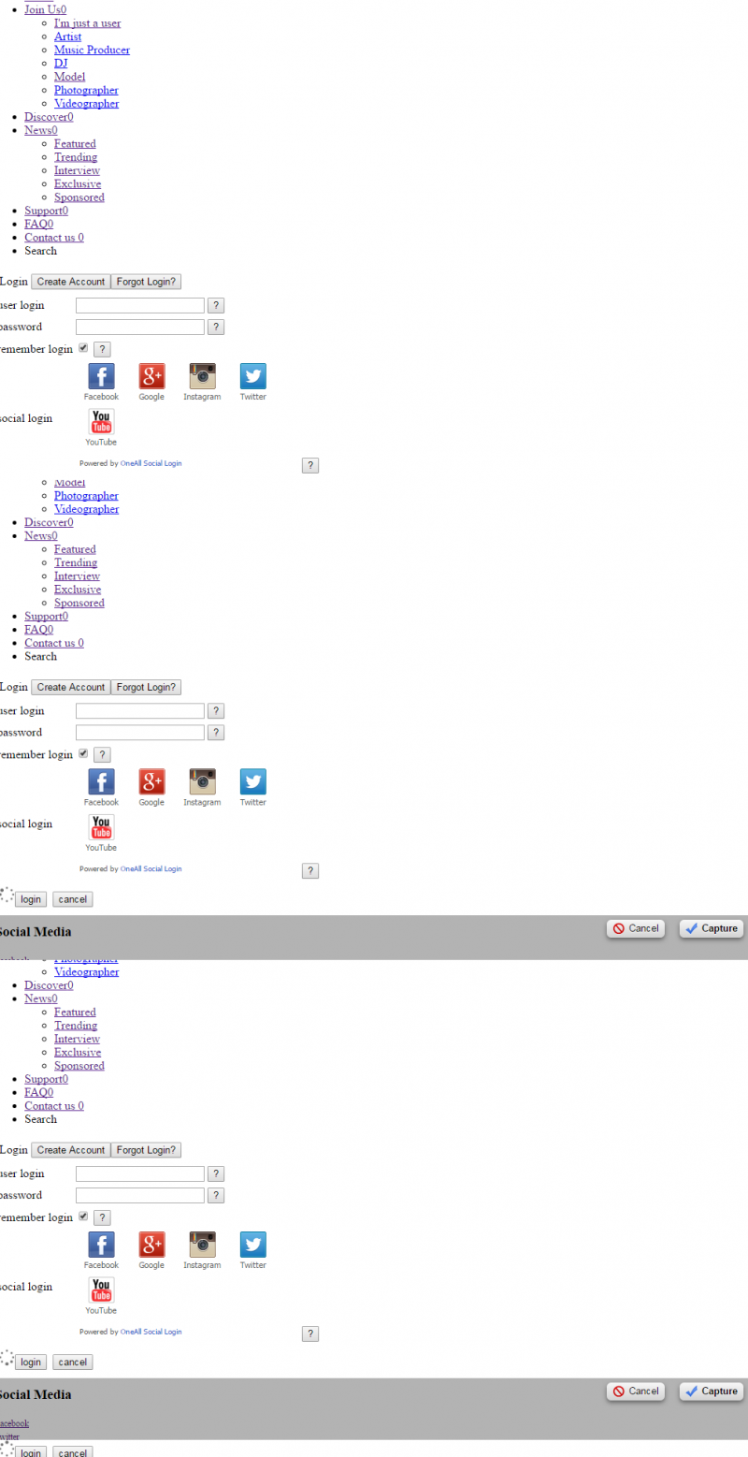This screenshot has width=748, height=1457.
Task: Click the upper Capture button with checkmark
Action: pos(712,928)
